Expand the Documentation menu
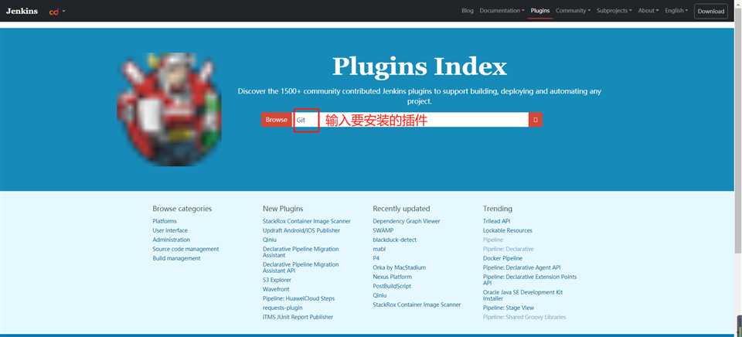This screenshot has width=742, height=337. click(x=502, y=10)
